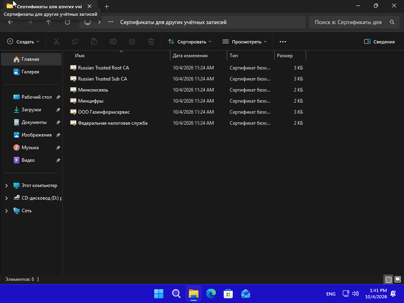Click the pin icon next to Видео
Viewport: 404px width, 303px height.
pyautogui.click(x=58, y=160)
